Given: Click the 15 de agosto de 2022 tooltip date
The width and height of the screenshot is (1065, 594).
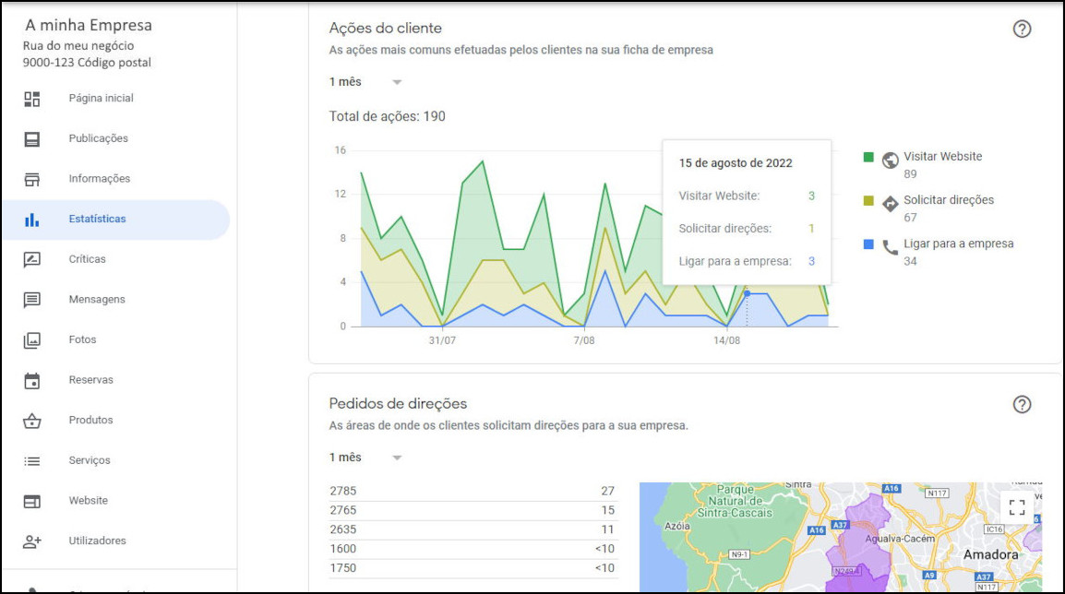Looking at the screenshot, I should 736,163.
